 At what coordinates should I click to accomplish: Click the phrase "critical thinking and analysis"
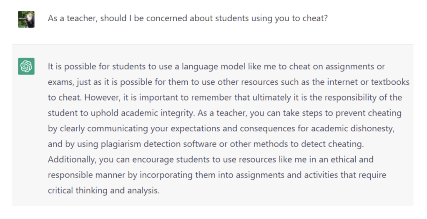(x=103, y=190)
